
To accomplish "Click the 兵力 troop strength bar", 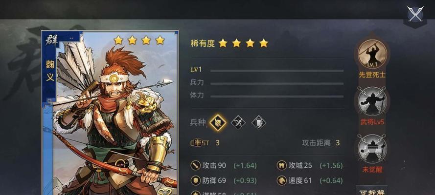I will click(277, 83).
